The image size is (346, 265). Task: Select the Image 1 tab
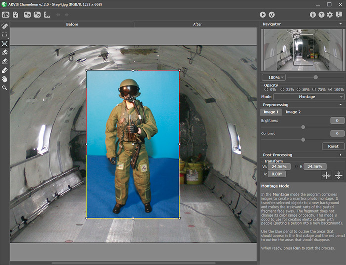tap(271, 112)
